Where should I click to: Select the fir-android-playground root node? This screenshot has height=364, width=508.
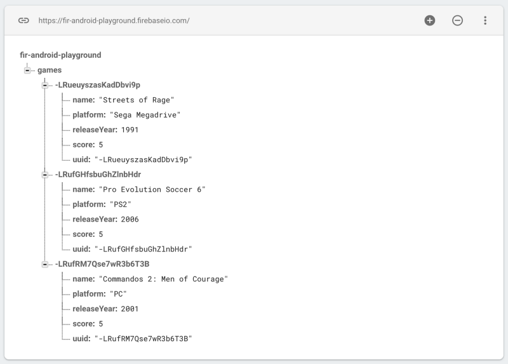(60, 55)
